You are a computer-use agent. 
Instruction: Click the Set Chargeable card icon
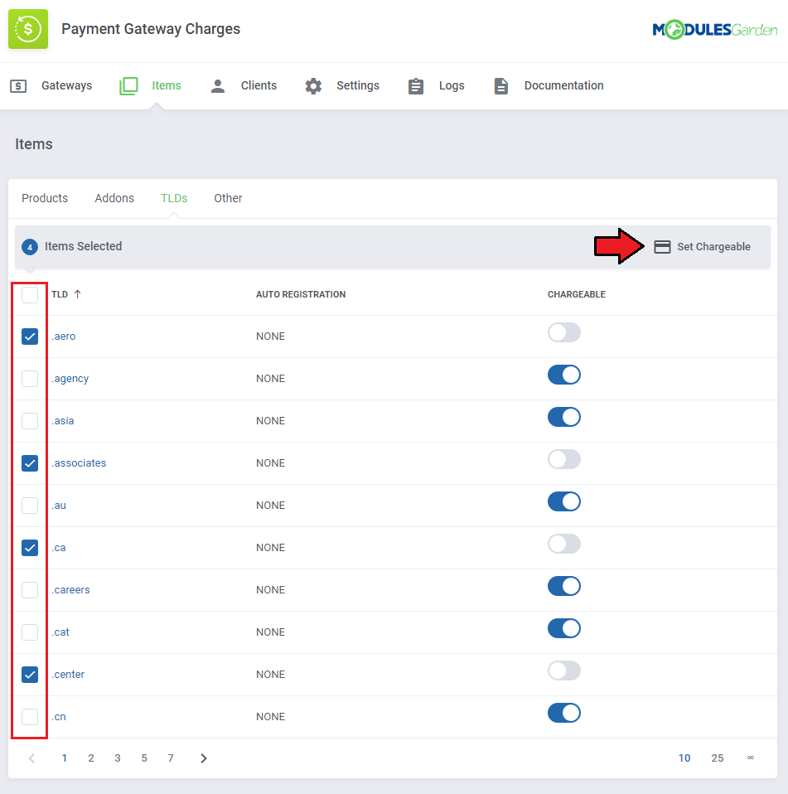coord(662,247)
